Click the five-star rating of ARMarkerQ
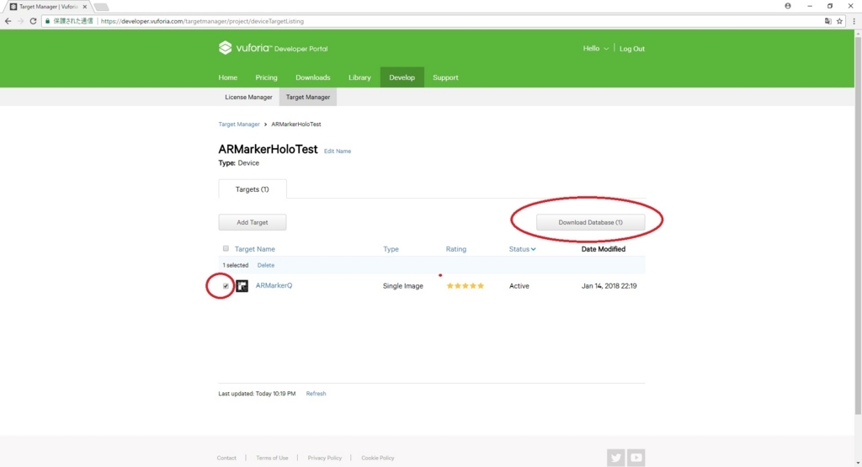862x467 pixels. point(465,286)
